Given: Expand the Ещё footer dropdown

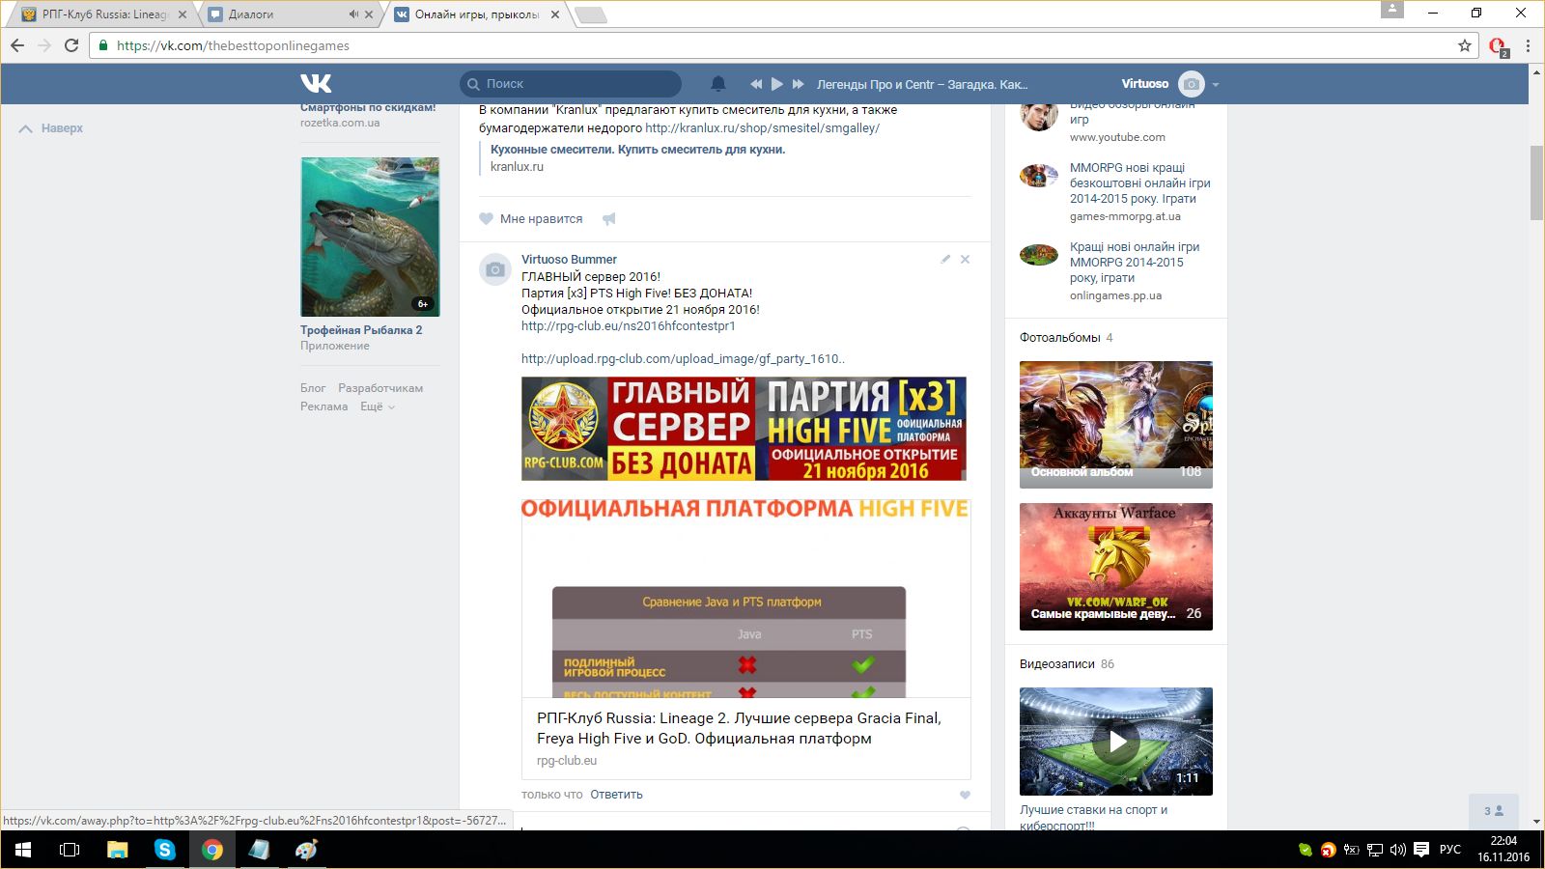Looking at the screenshot, I should point(378,406).
